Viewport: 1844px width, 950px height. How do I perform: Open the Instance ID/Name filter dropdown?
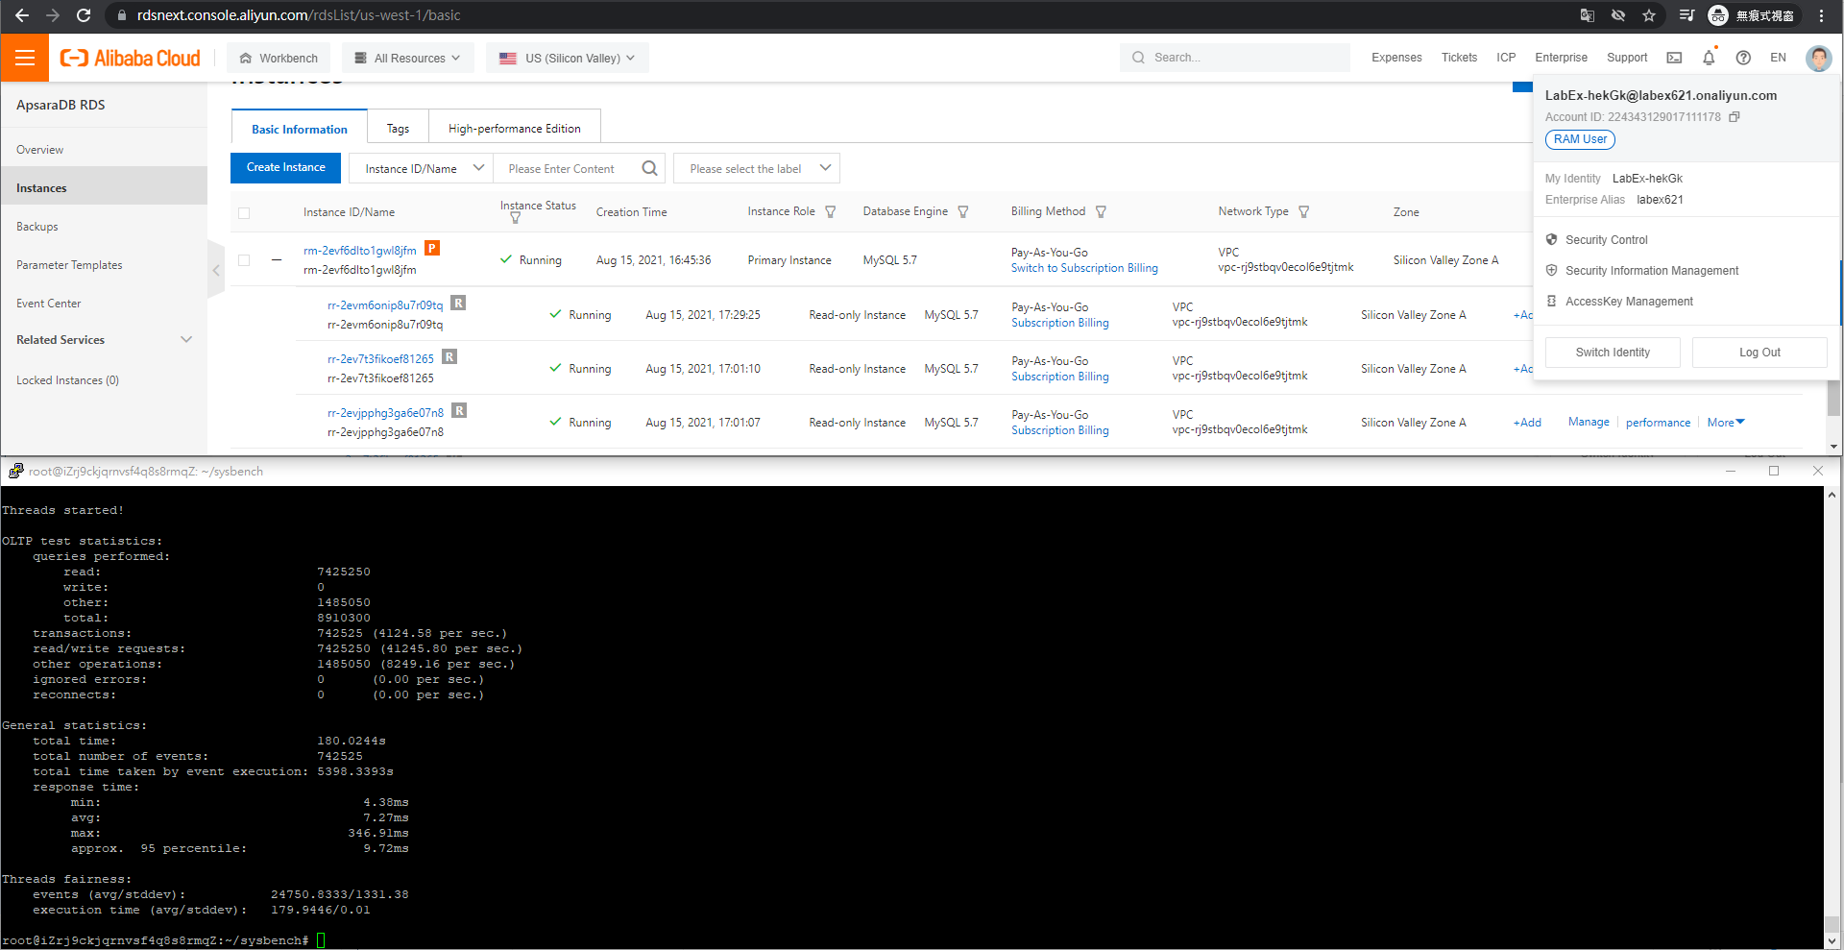pos(422,168)
